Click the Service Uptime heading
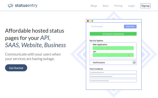Viewport: 158px width, 98px height. pos(96,41)
